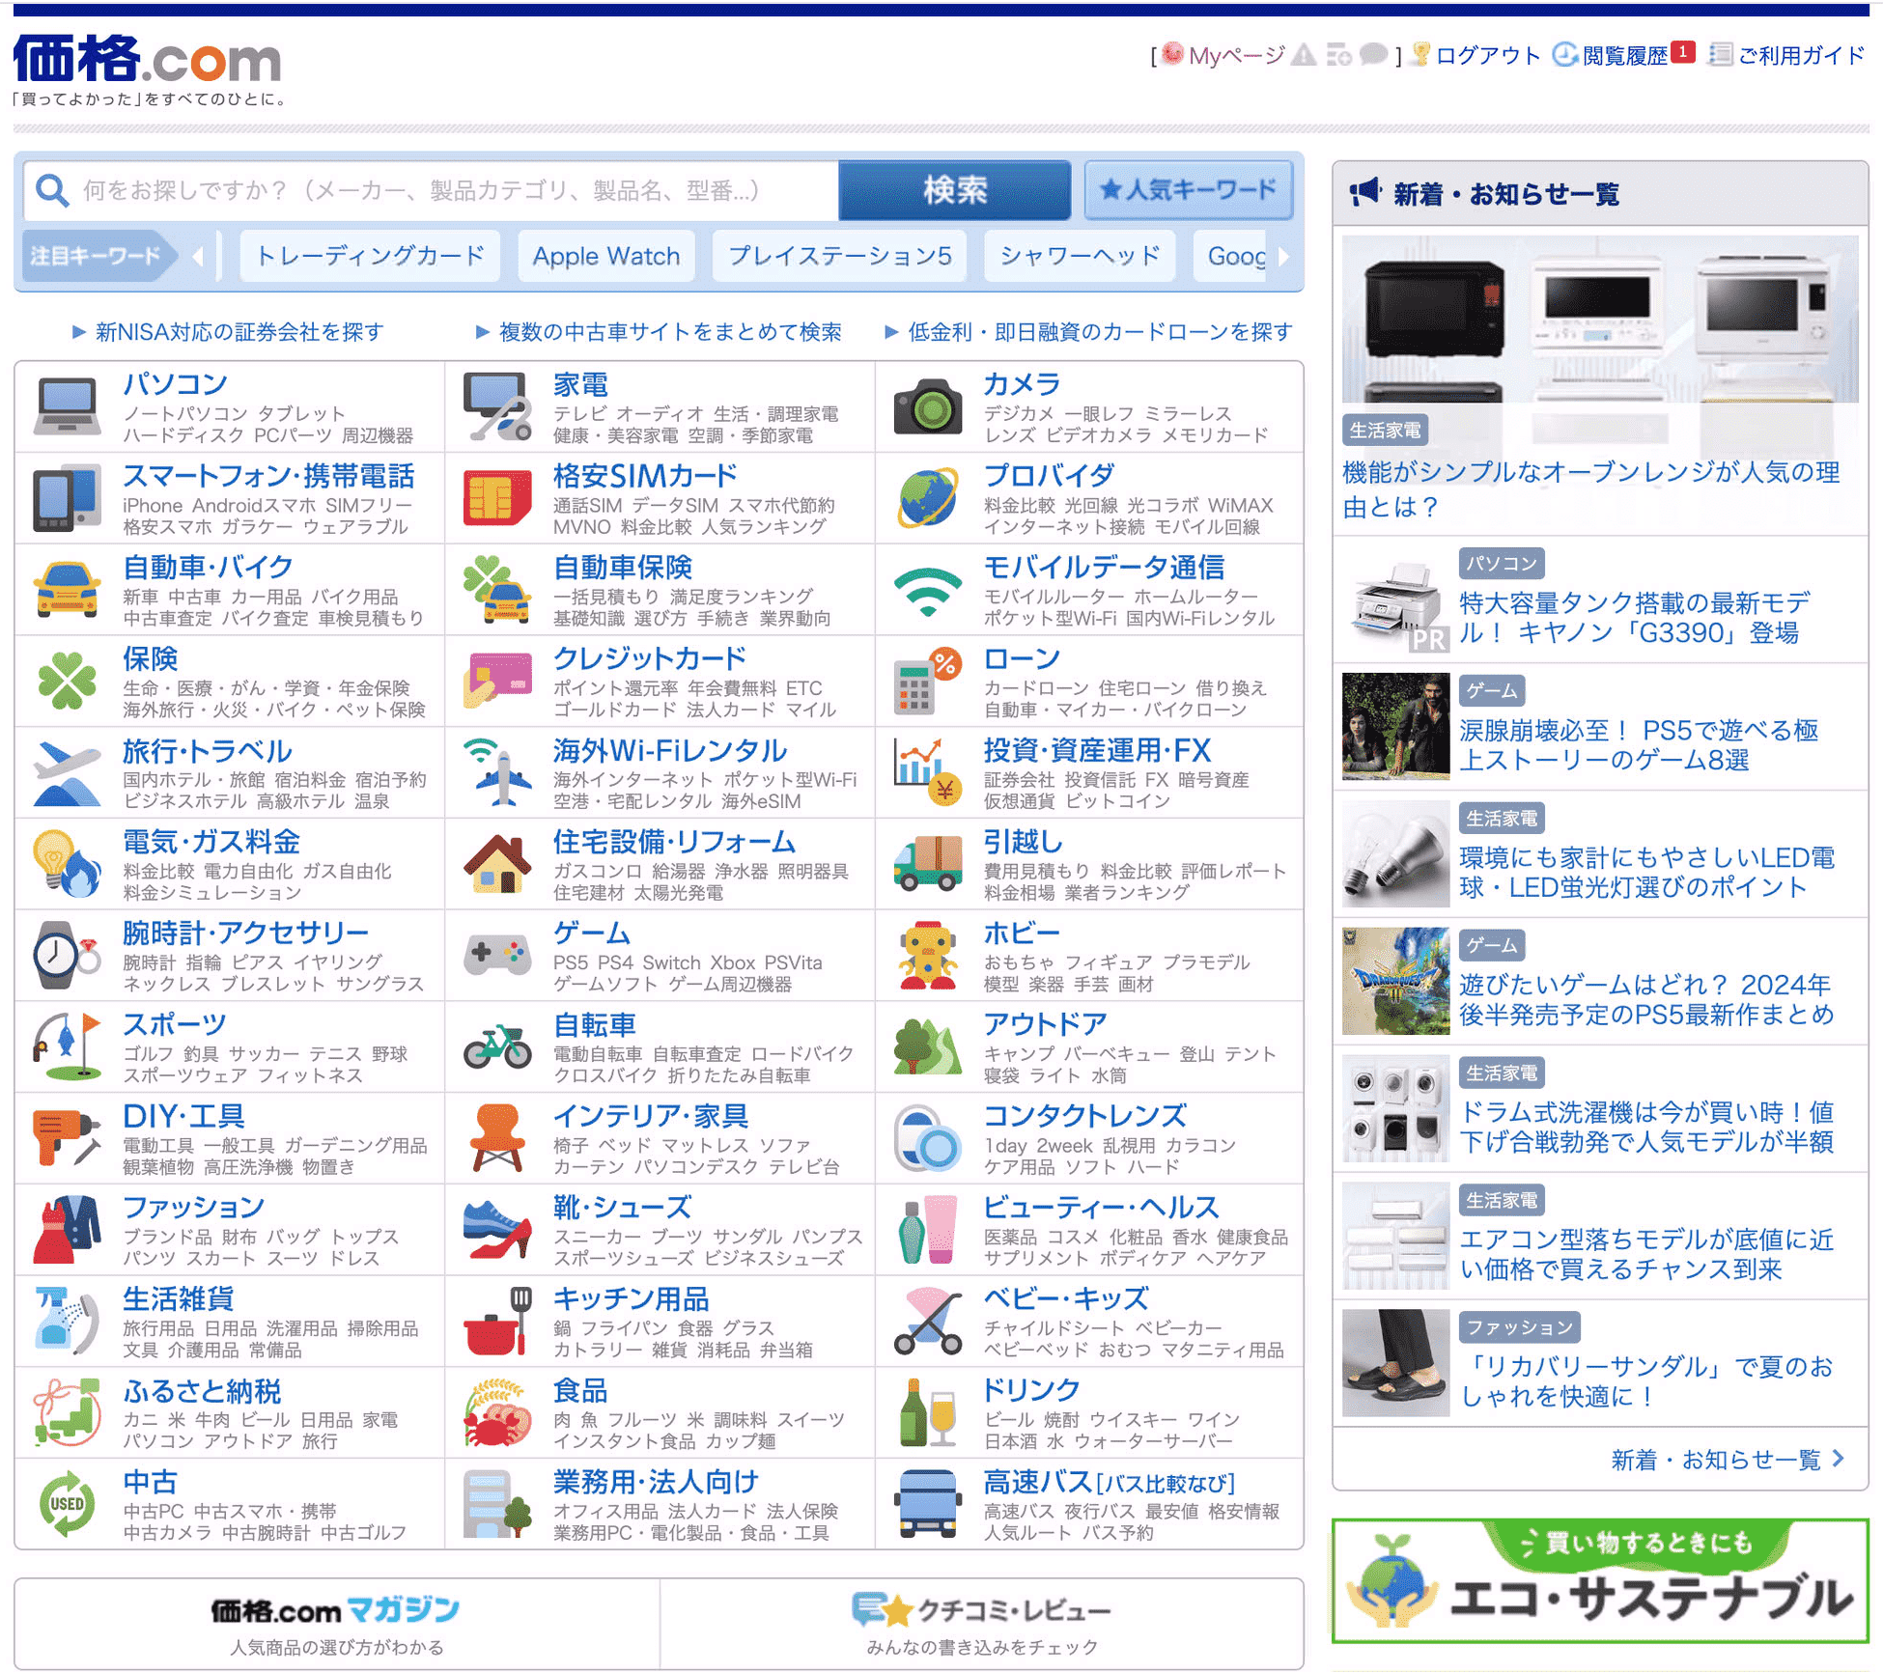Viewport: 1883px width, 1672px height.
Task: Click the SIM card icon for 格安SIMカード
Action: pyautogui.click(x=496, y=498)
